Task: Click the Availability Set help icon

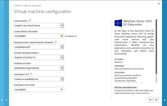Action: pyautogui.click(x=31, y=74)
